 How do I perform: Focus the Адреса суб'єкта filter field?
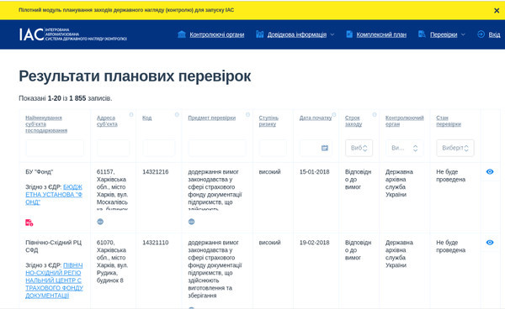click(x=114, y=148)
